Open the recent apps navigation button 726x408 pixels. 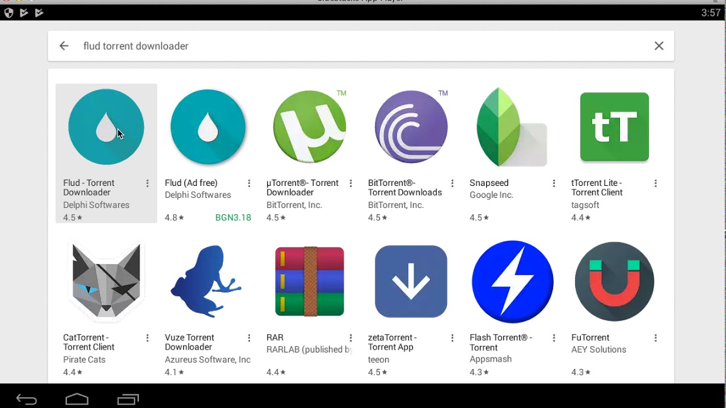(128, 399)
